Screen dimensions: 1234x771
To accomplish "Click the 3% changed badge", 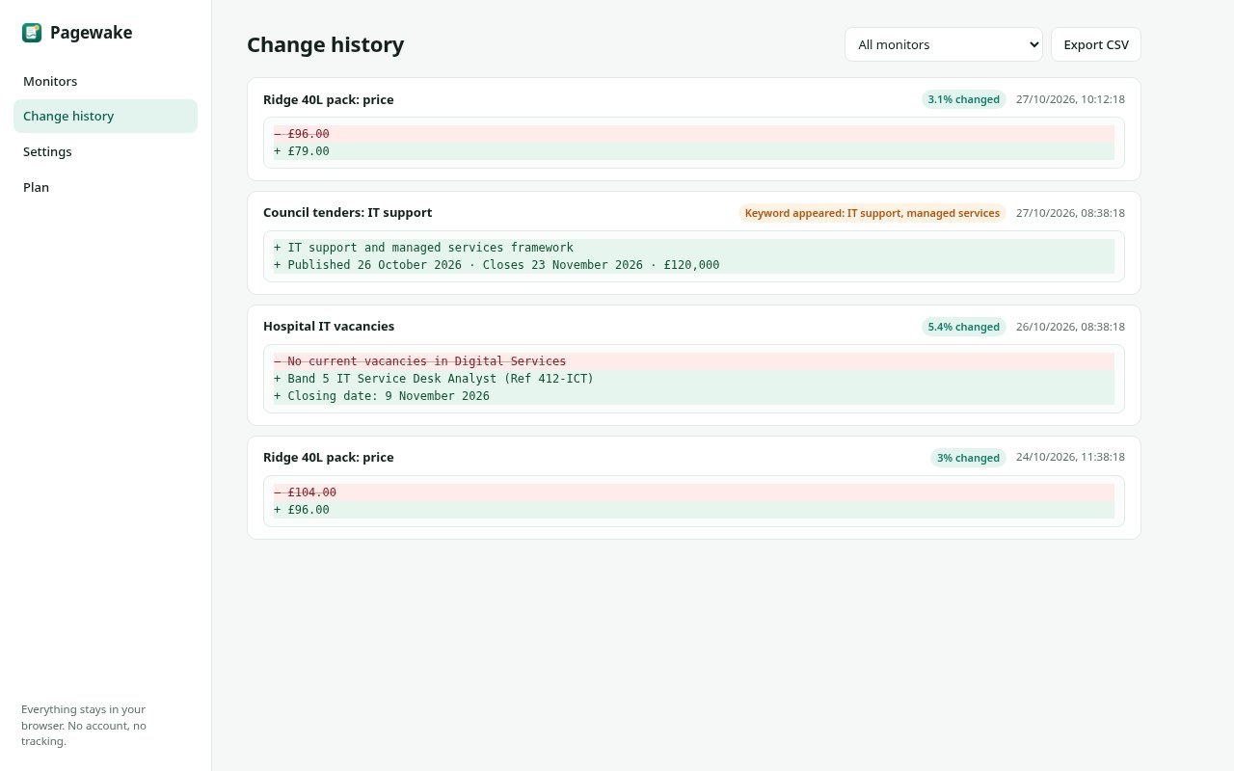I will coord(968,458).
